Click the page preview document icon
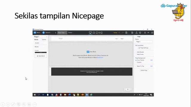Viewport: 191px width, 107px height. point(132,33)
